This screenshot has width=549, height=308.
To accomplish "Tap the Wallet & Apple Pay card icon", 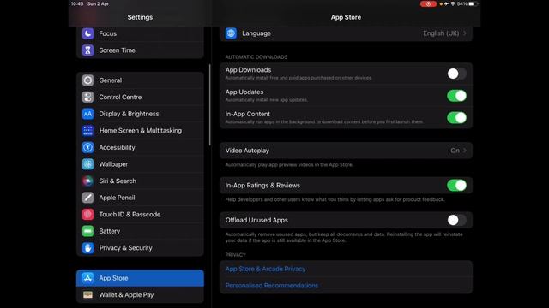I will coord(87,294).
